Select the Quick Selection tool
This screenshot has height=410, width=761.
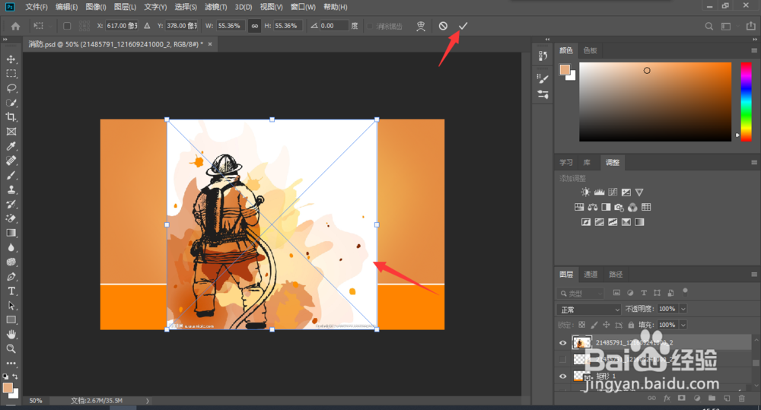(x=11, y=103)
